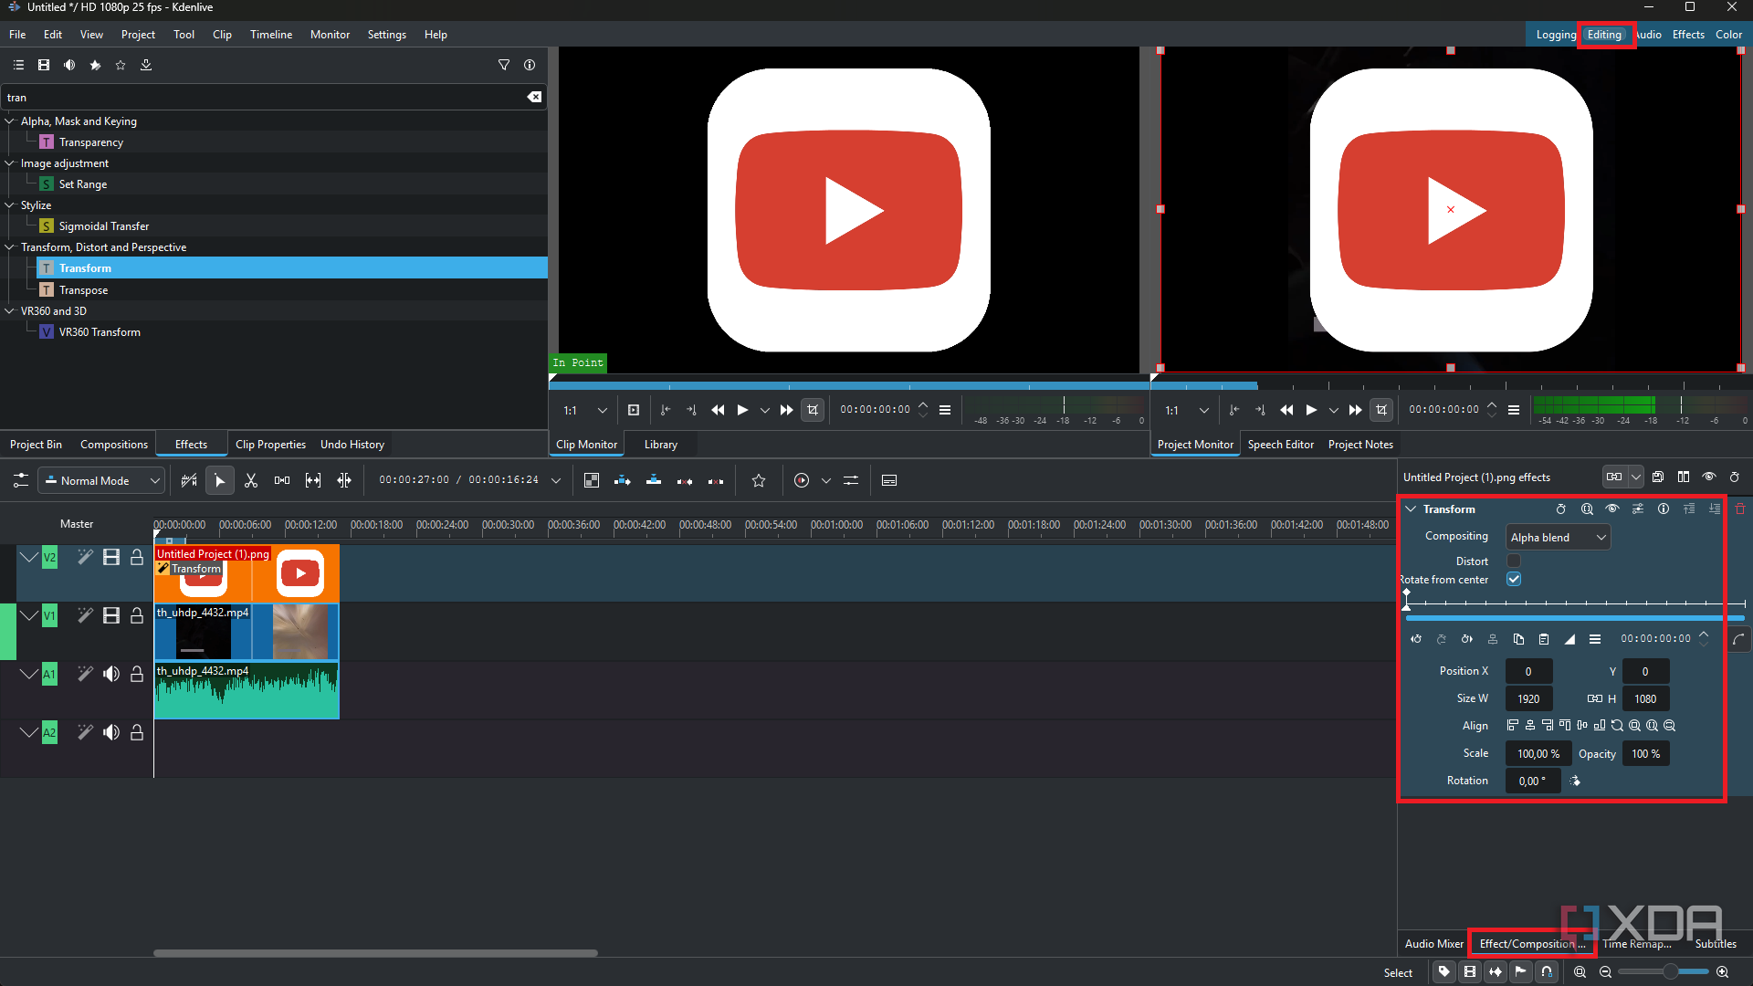Viewport: 1753px width, 986px height.
Task: Open the Normal Mode dropdown
Action: point(101,480)
